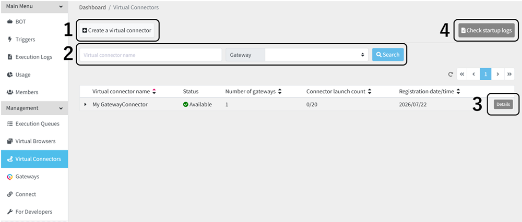This screenshot has height=222, width=522.
Task: Open Execution Logs menu item
Action: point(34,57)
